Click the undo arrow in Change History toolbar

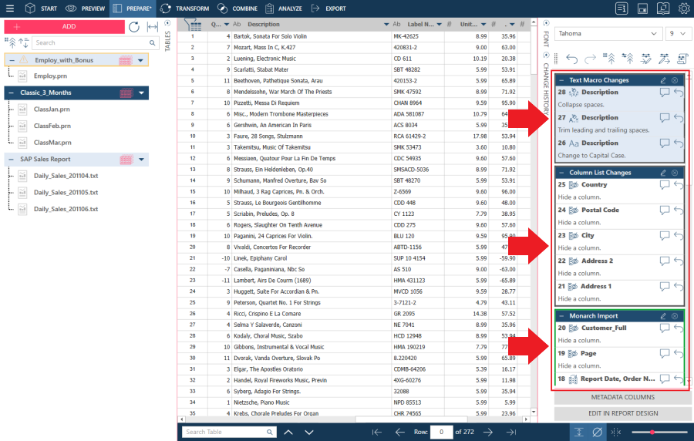pyautogui.click(x=571, y=59)
